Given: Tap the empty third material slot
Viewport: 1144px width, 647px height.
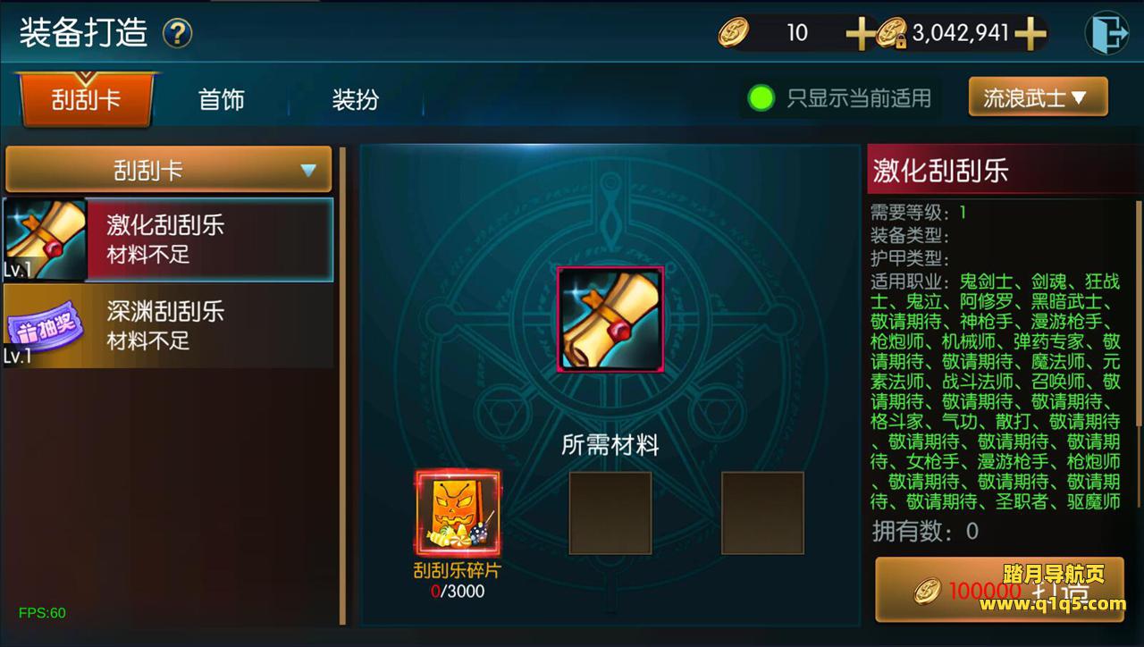Looking at the screenshot, I should click(762, 513).
